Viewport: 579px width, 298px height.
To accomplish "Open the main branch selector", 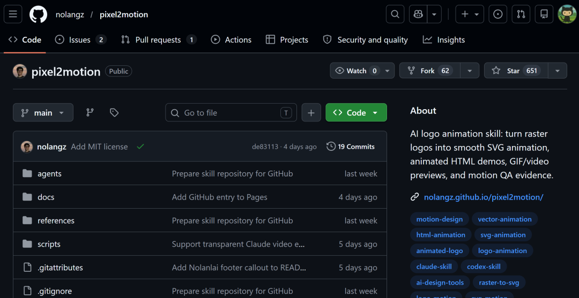I will pyautogui.click(x=43, y=113).
